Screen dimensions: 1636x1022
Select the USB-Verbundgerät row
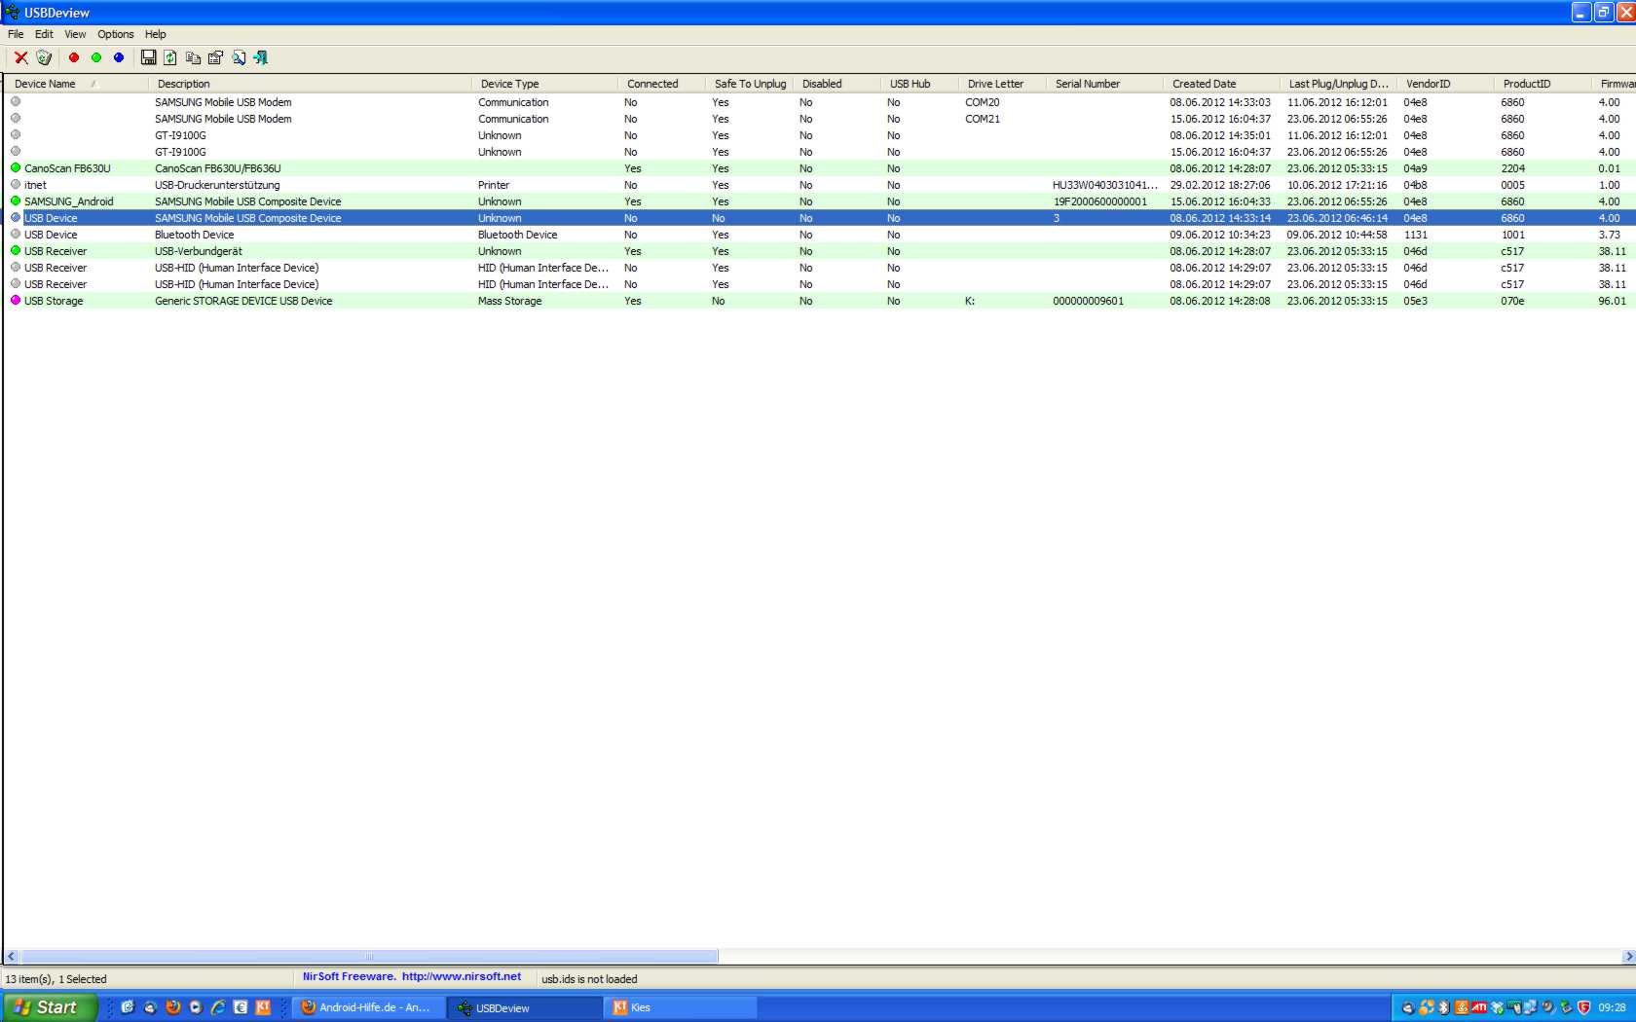pyautogui.click(x=820, y=250)
